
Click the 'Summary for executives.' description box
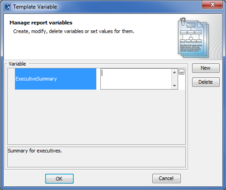[96, 157]
